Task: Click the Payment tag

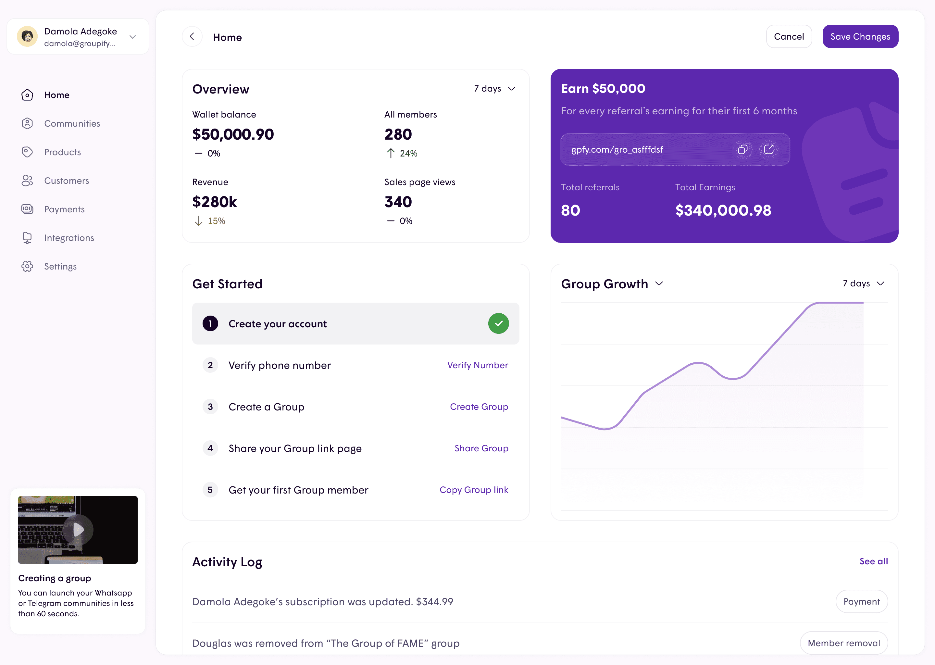Action: [861, 602]
